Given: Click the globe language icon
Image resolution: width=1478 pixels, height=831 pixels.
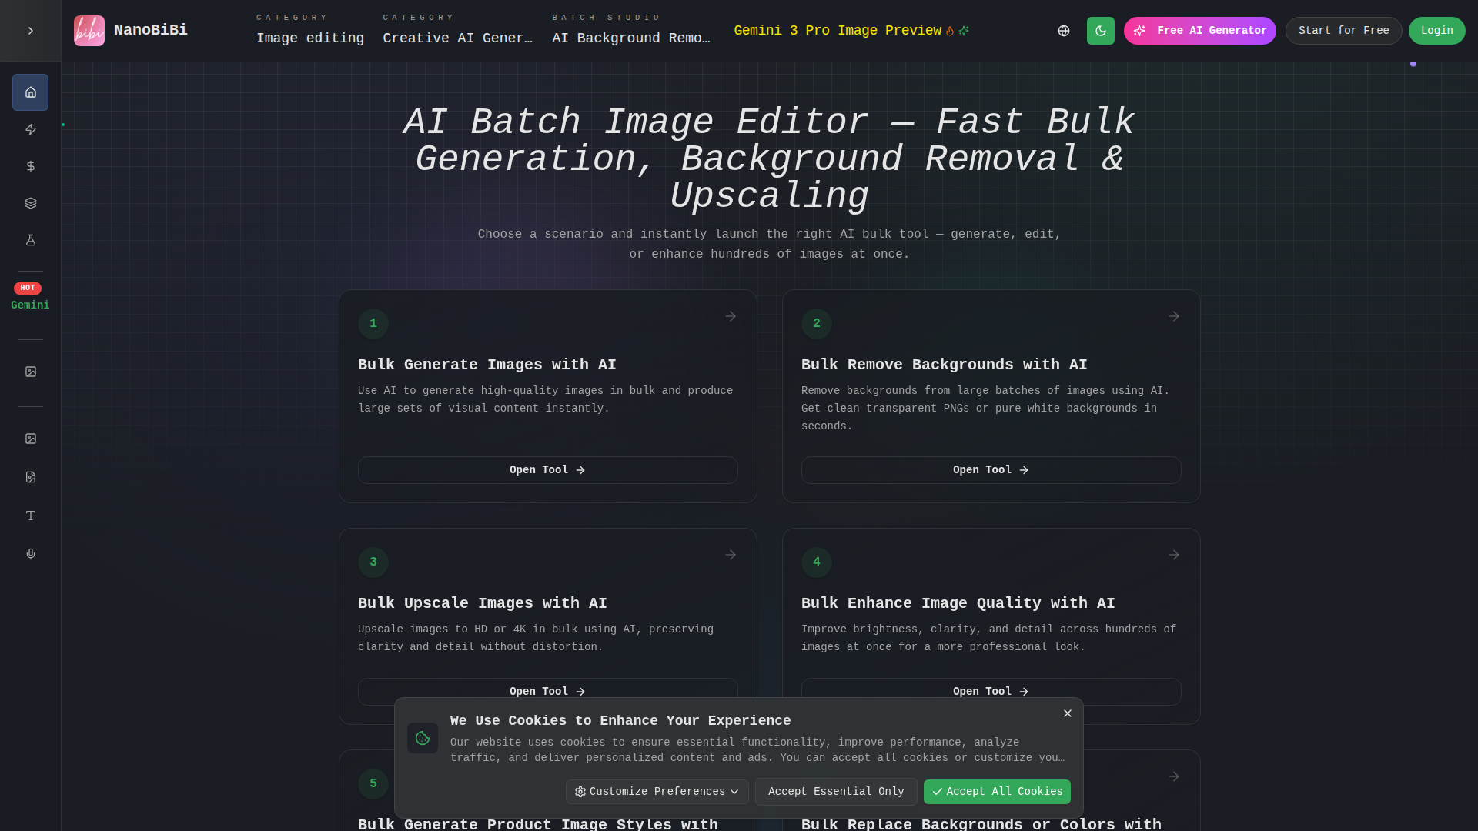Looking at the screenshot, I should coord(1063,31).
